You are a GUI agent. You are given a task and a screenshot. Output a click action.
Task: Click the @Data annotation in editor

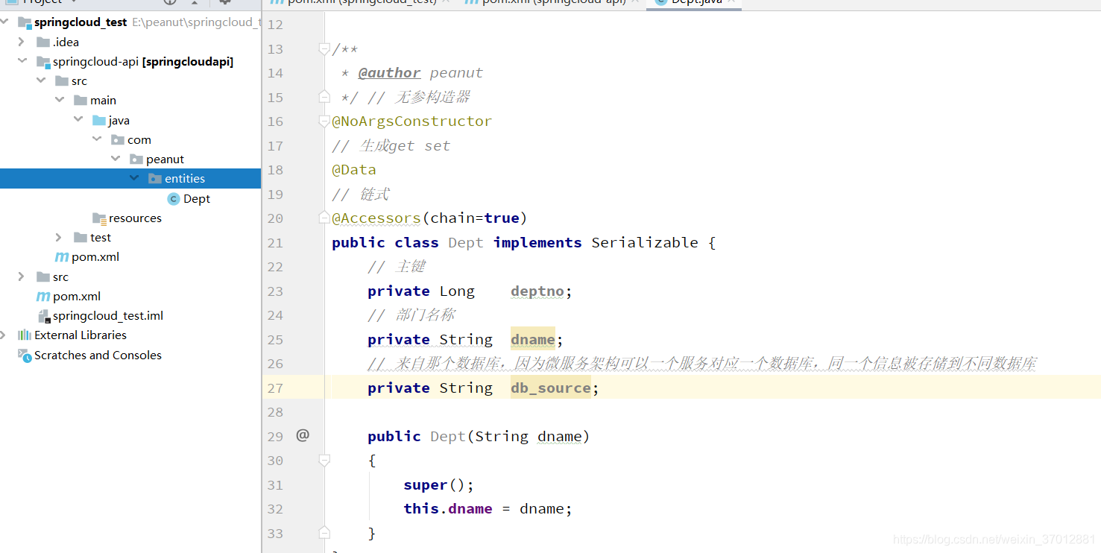(x=354, y=170)
